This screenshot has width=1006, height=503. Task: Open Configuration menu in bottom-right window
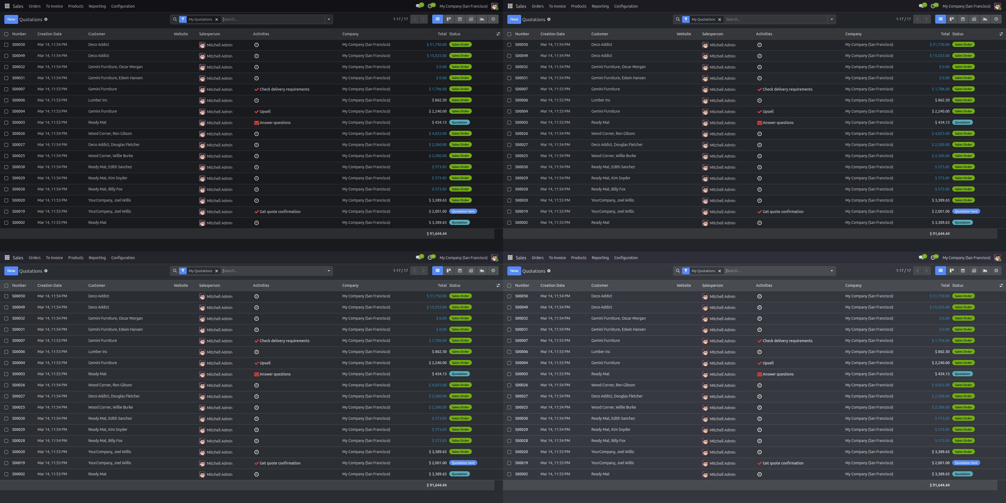click(626, 258)
